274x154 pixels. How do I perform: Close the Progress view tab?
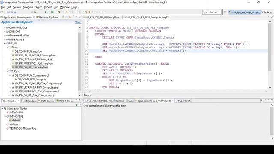coord(173,101)
